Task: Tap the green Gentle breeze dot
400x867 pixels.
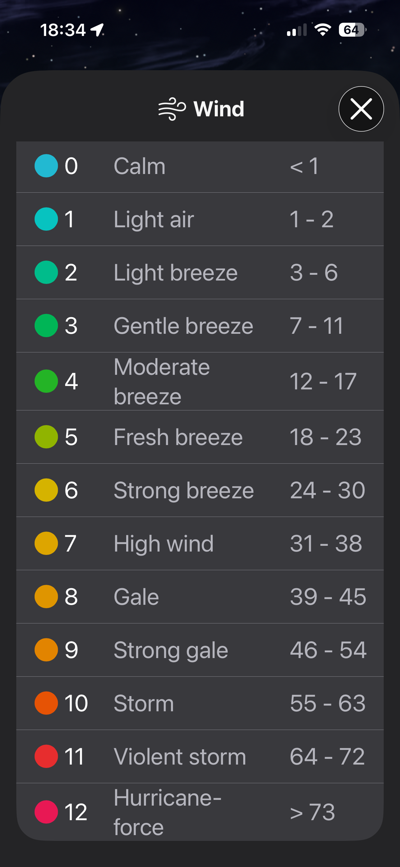Action: (x=46, y=326)
